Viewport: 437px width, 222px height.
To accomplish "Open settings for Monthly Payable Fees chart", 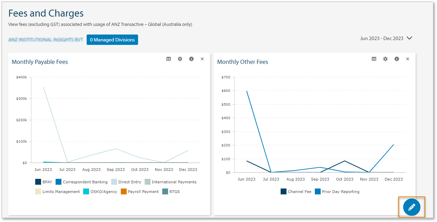I will tap(180, 59).
